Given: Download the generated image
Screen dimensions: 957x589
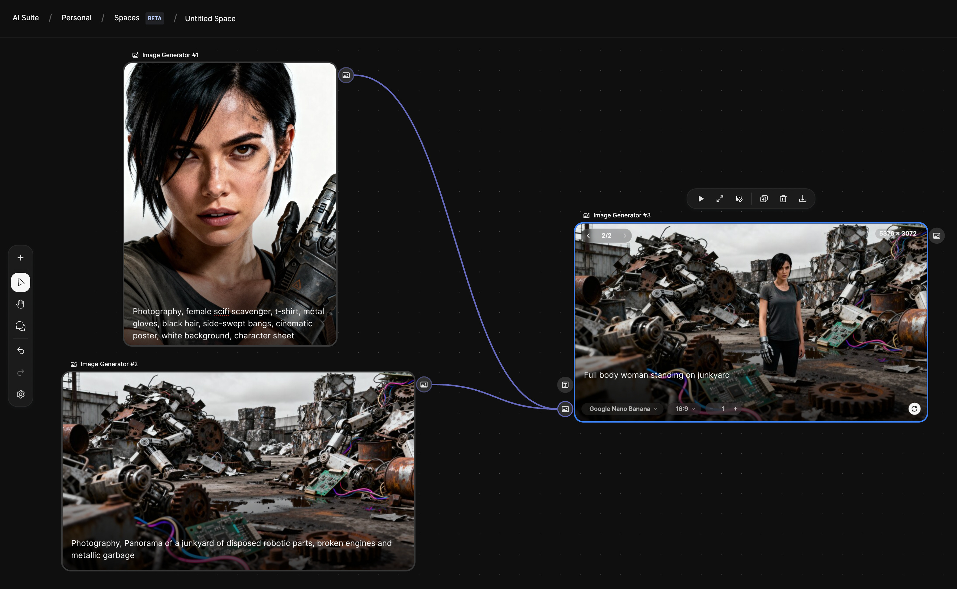Looking at the screenshot, I should tap(803, 199).
